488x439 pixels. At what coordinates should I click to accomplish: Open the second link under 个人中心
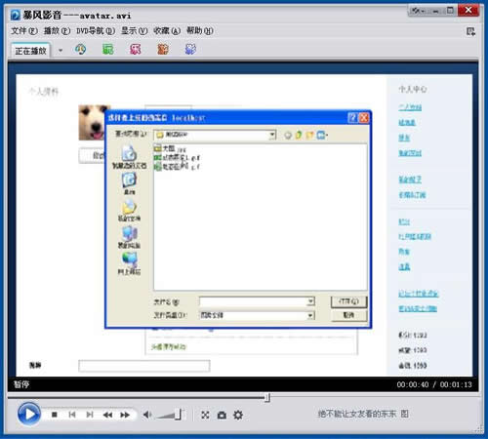tap(407, 123)
